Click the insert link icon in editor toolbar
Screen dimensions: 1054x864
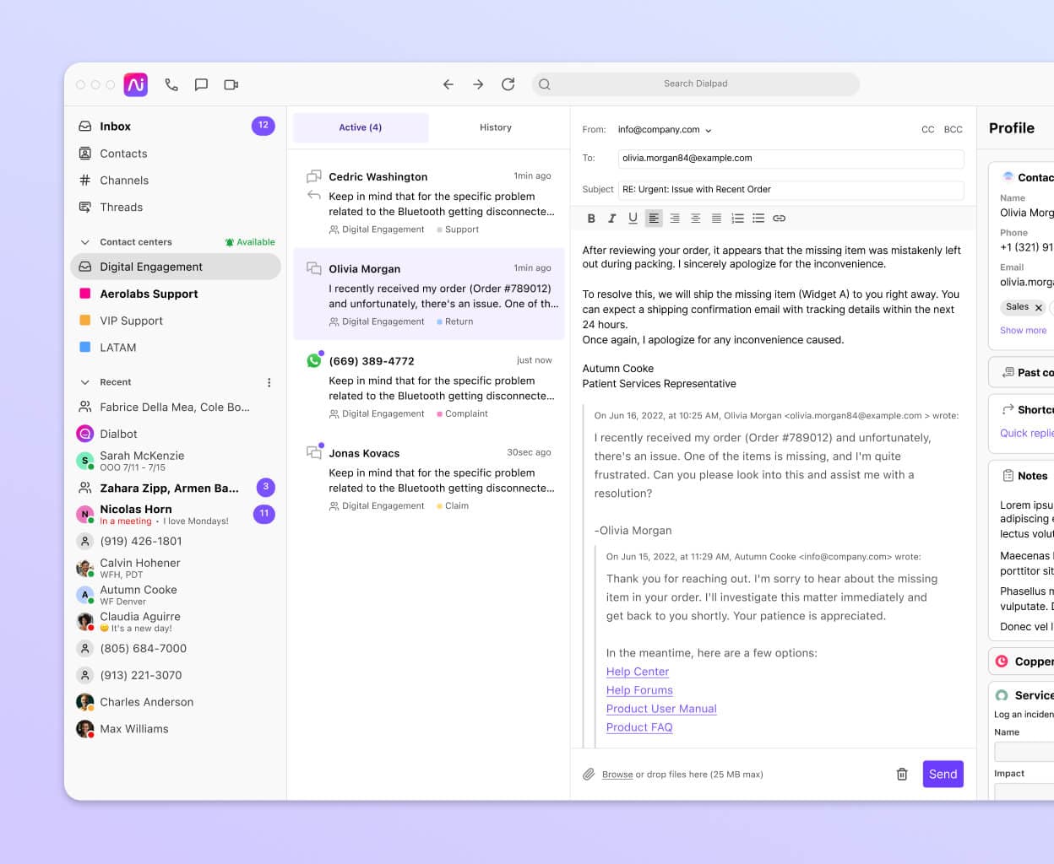coord(780,219)
